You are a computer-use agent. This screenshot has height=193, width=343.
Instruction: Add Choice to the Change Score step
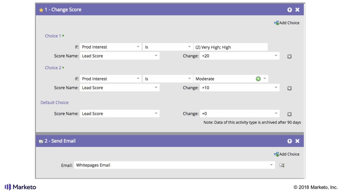point(287,23)
